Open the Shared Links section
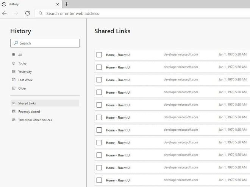Viewport: 250px width, 187px height. tap(45, 103)
